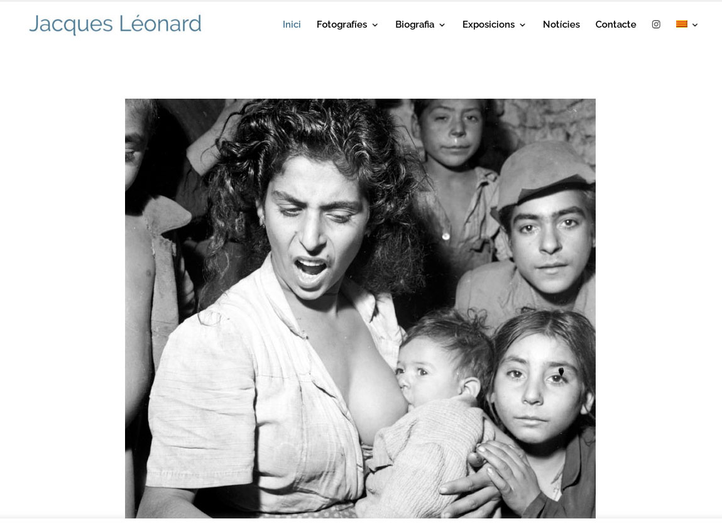This screenshot has width=722, height=526.
Task: Expand the Fotografies submenu arrow
Action: point(375,25)
